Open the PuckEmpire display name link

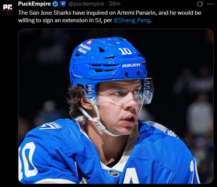point(34,4)
